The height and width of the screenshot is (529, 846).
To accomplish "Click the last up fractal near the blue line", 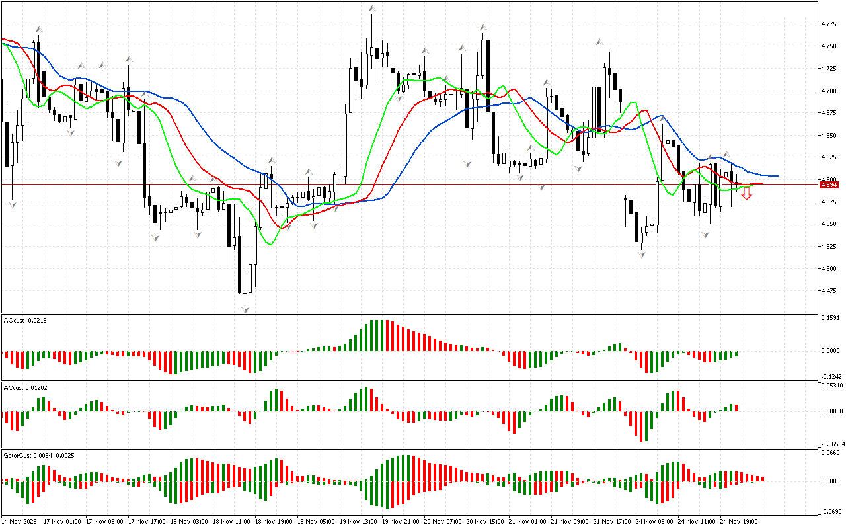I will (724, 154).
